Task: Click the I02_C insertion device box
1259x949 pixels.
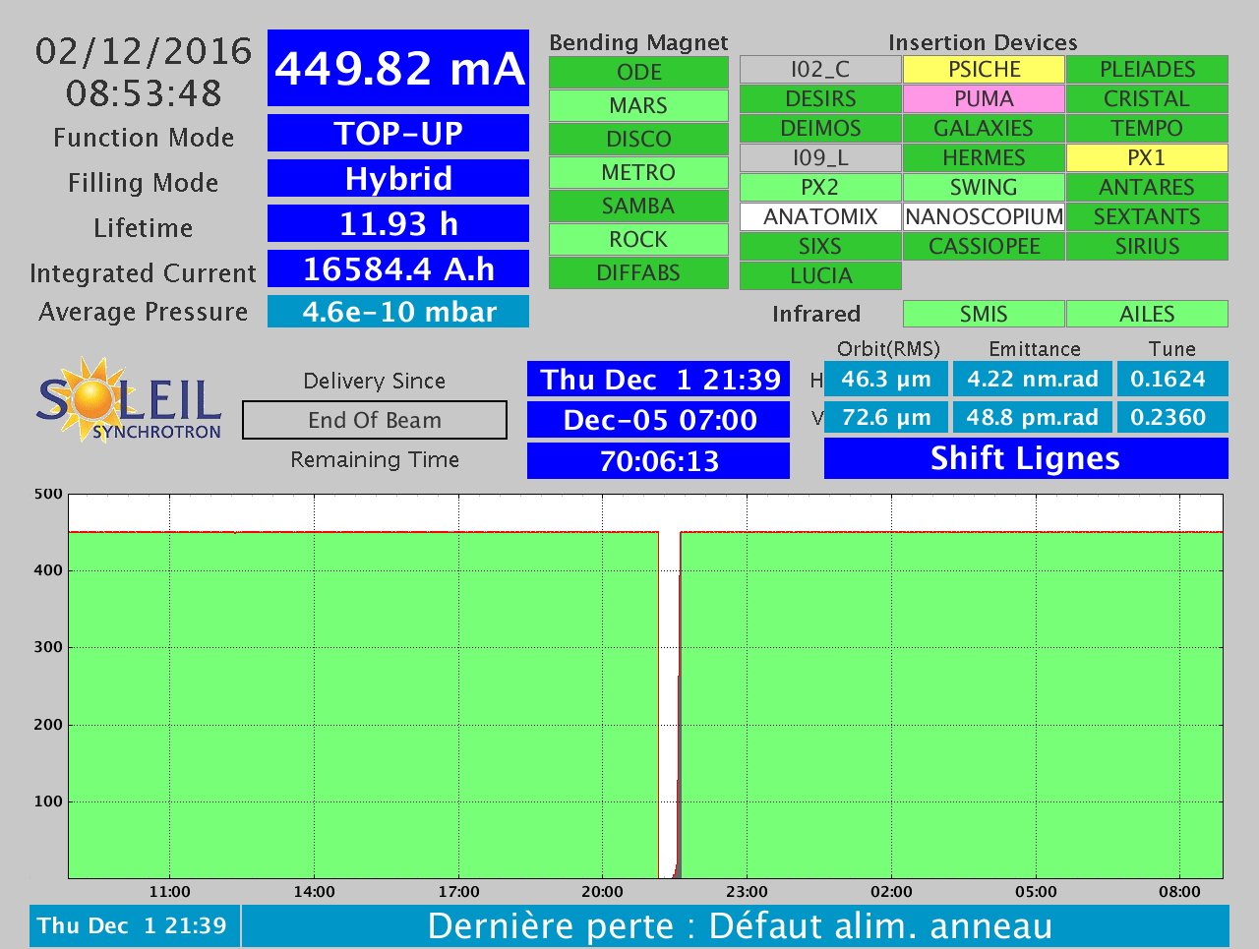Action: point(820,69)
